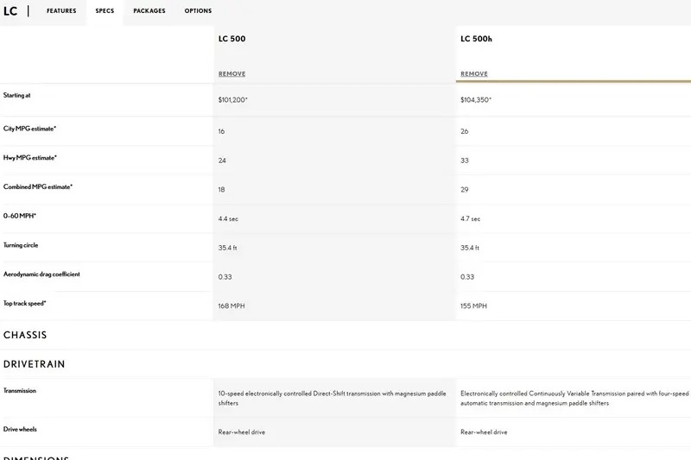Remove the LC 500h from comparison

[x=474, y=73]
